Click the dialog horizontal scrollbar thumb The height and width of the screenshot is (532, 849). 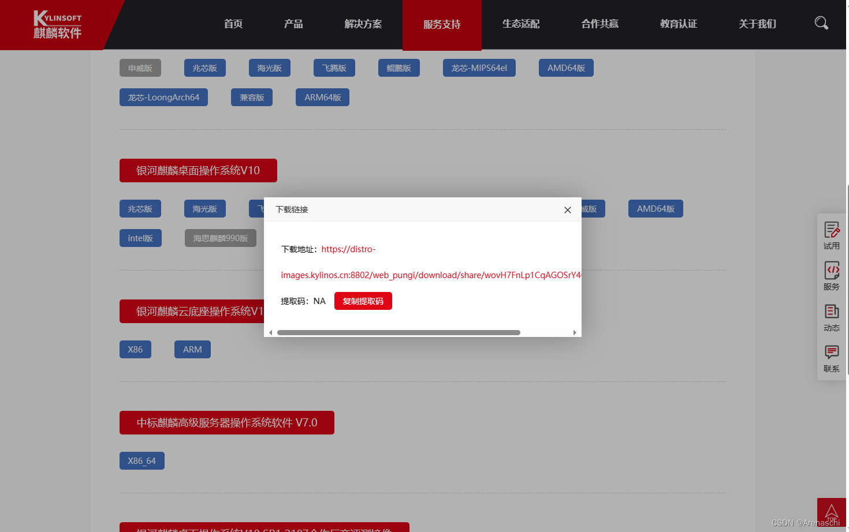(399, 332)
